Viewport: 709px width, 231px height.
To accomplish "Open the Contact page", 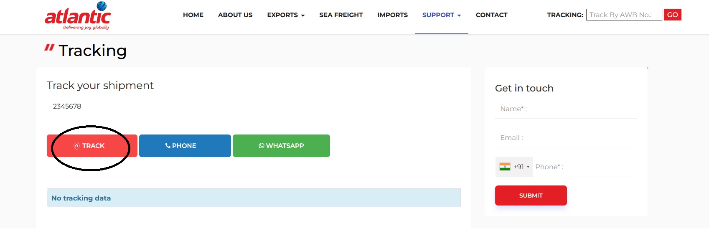I will point(491,15).
